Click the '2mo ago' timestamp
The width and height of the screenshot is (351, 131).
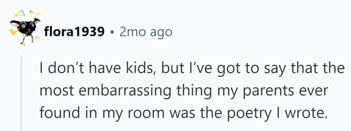coord(146,32)
